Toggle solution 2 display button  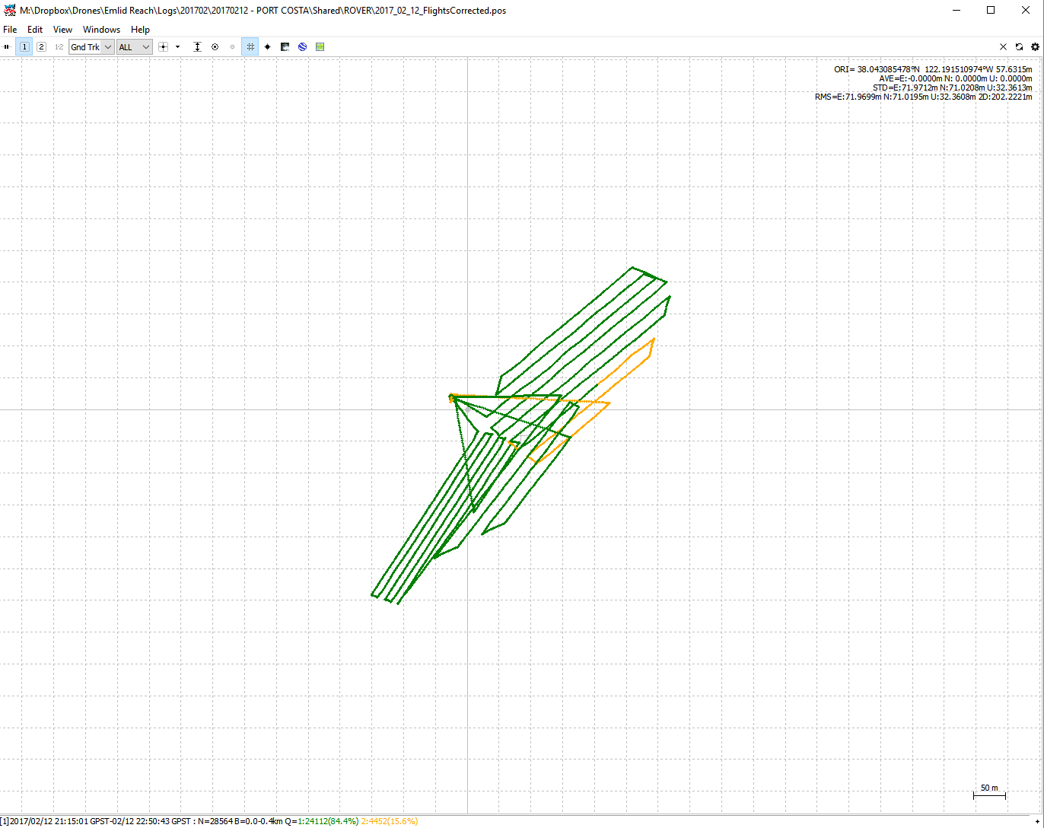41,47
